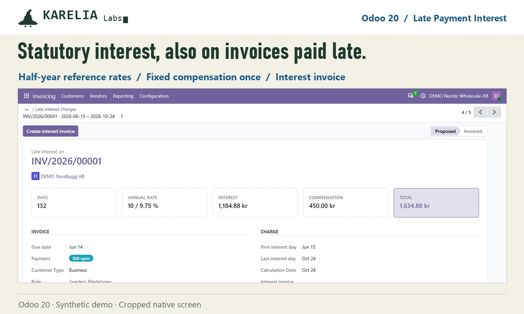The width and height of the screenshot is (524, 314).
Task: Click the Compensation 450.00 kr card
Action: click(345, 203)
